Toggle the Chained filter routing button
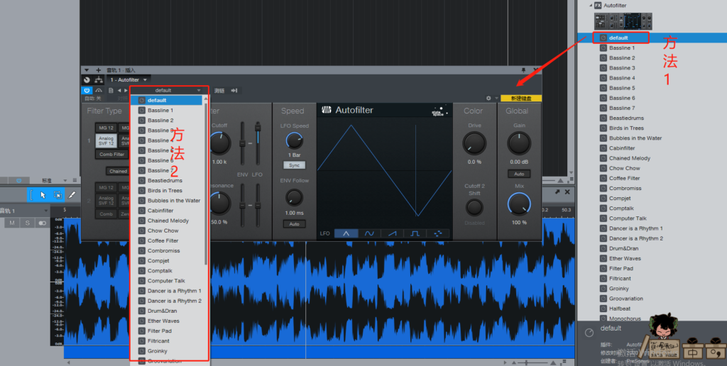 coord(118,171)
